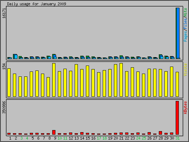This screenshot has height=142, width=189.
Task: Click the tall blue hits bar for day 31
Action: tap(178, 33)
